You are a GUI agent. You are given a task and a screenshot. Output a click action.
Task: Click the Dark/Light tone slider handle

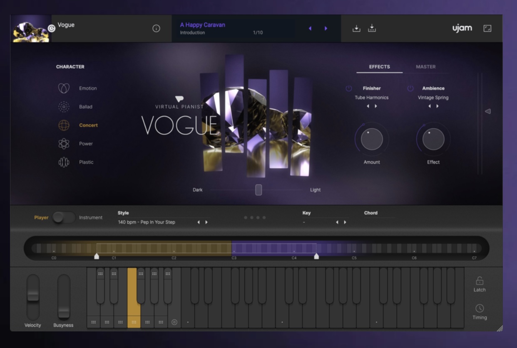pyautogui.click(x=258, y=190)
